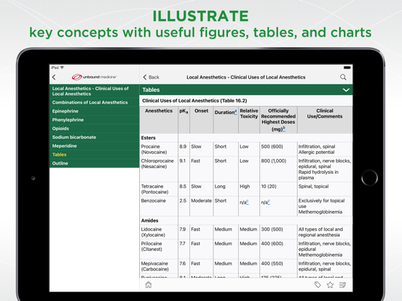The width and height of the screenshot is (402, 301).
Task: Click Benzocaine's Moderate onset cell
Action: click(201, 206)
